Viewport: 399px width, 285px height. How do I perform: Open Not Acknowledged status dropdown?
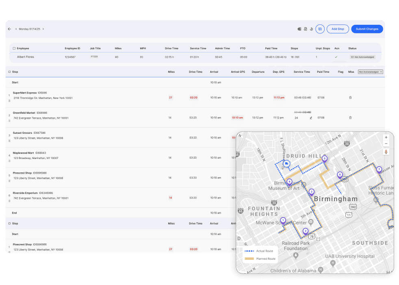point(370,72)
